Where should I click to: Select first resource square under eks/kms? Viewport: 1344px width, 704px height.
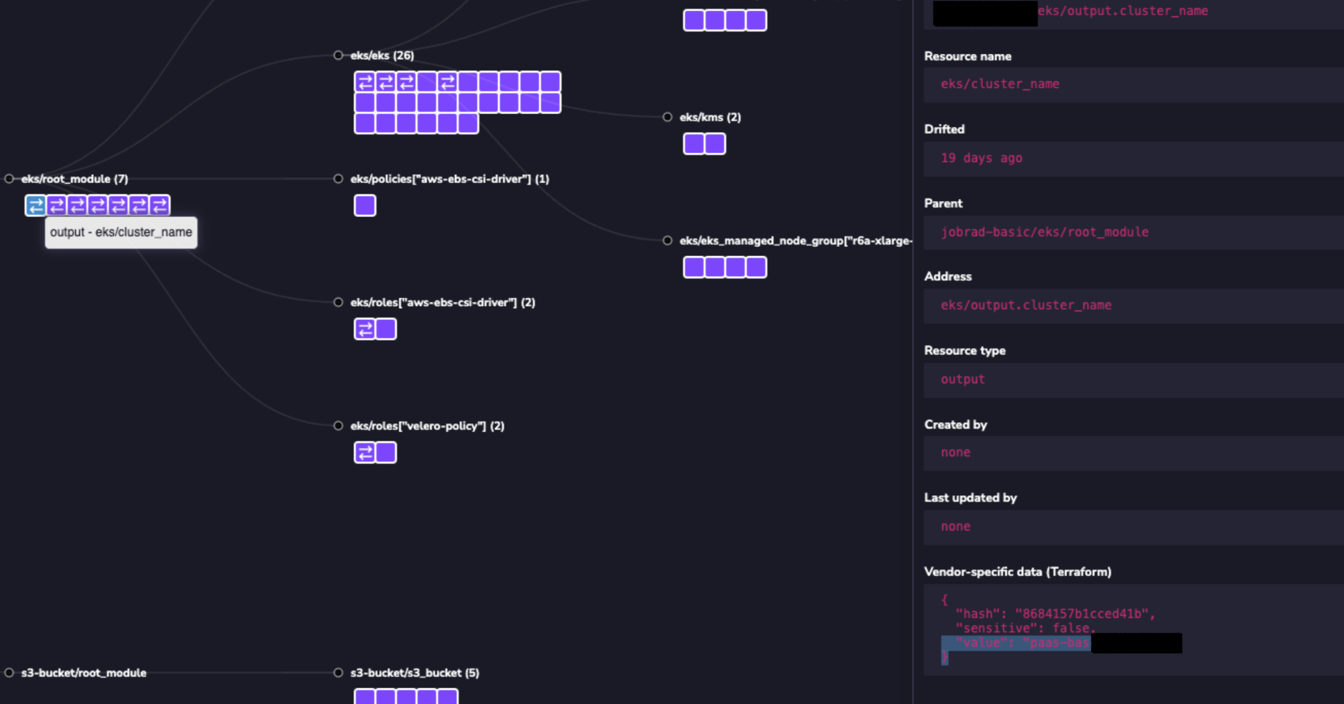694,144
